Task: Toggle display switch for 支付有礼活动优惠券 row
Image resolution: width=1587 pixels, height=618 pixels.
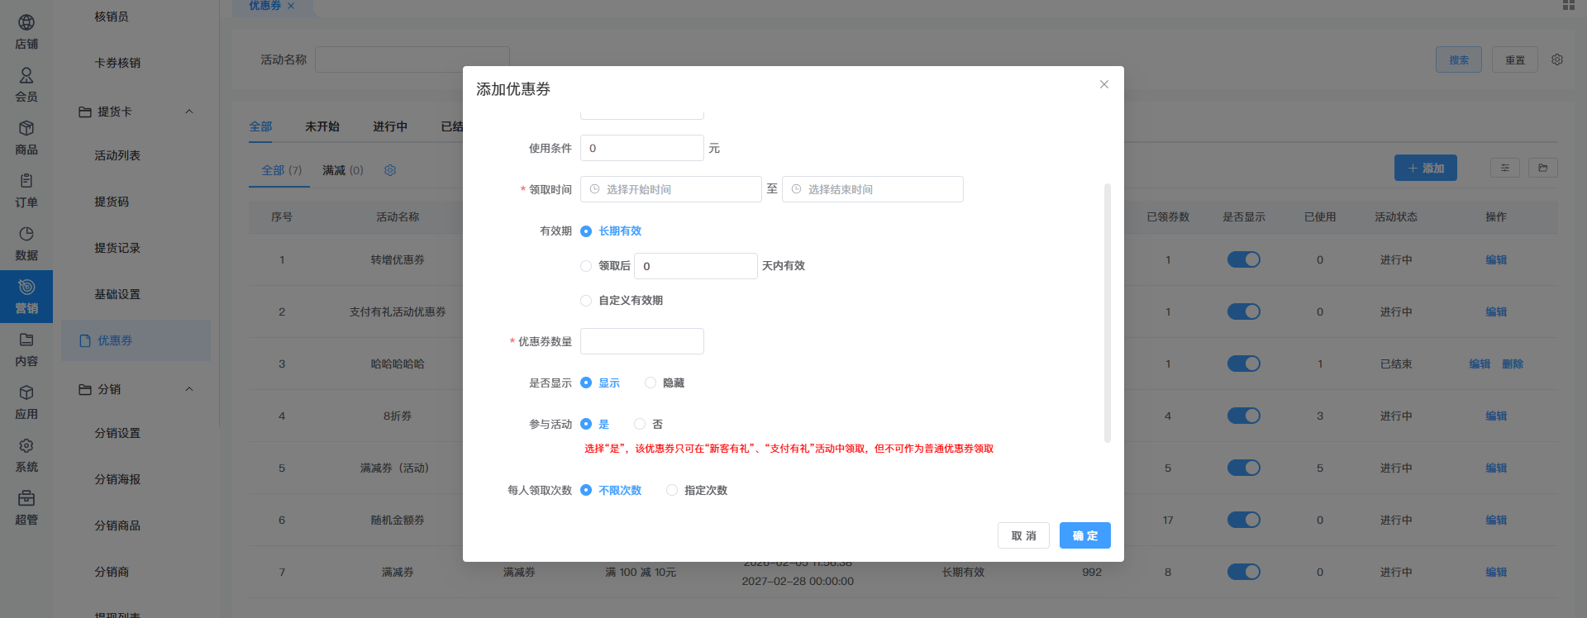Action: tap(1244, 311)
